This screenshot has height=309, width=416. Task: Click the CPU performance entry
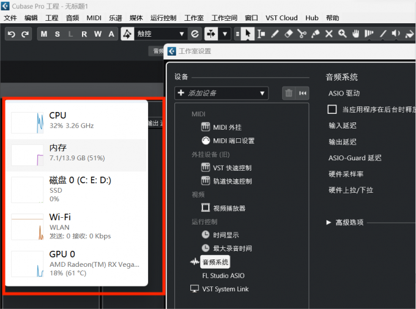pos(76,122)
